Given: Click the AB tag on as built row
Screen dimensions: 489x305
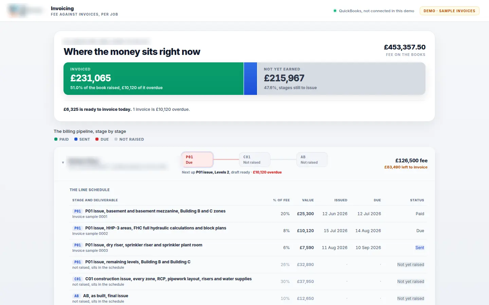Looking at the screenshot, I should coord(76,296).
